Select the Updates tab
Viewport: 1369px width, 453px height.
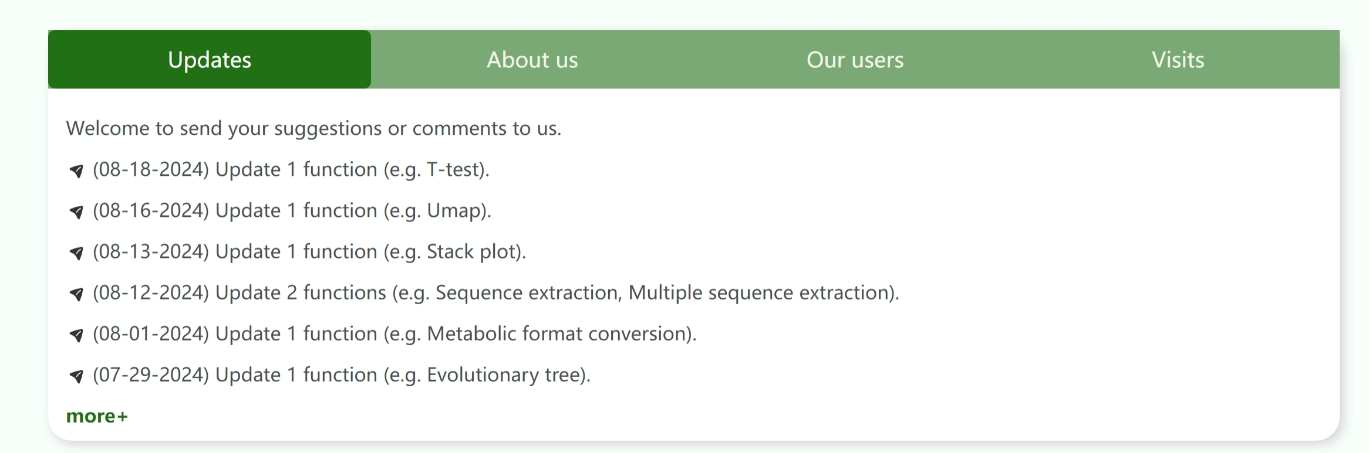(x=210, y=59)
